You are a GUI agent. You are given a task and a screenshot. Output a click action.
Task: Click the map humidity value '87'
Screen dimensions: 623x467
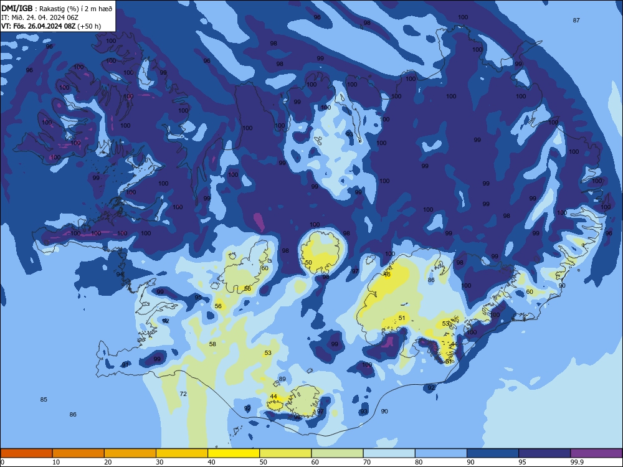[x=576, y=21]
